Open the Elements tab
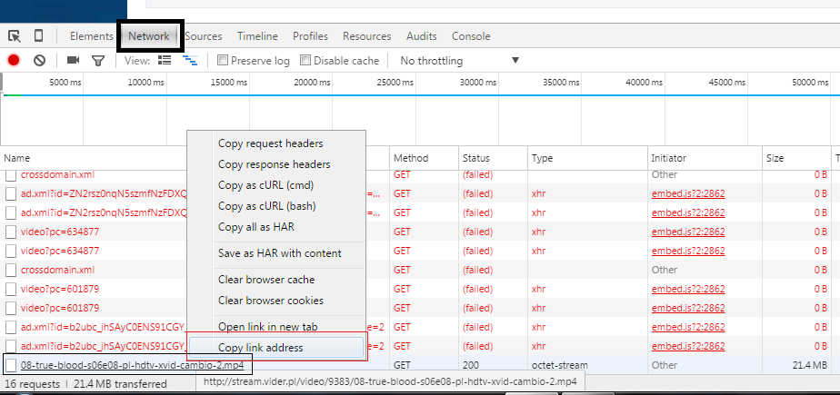Viewport: 840px width, 395px height. [92, 36]
